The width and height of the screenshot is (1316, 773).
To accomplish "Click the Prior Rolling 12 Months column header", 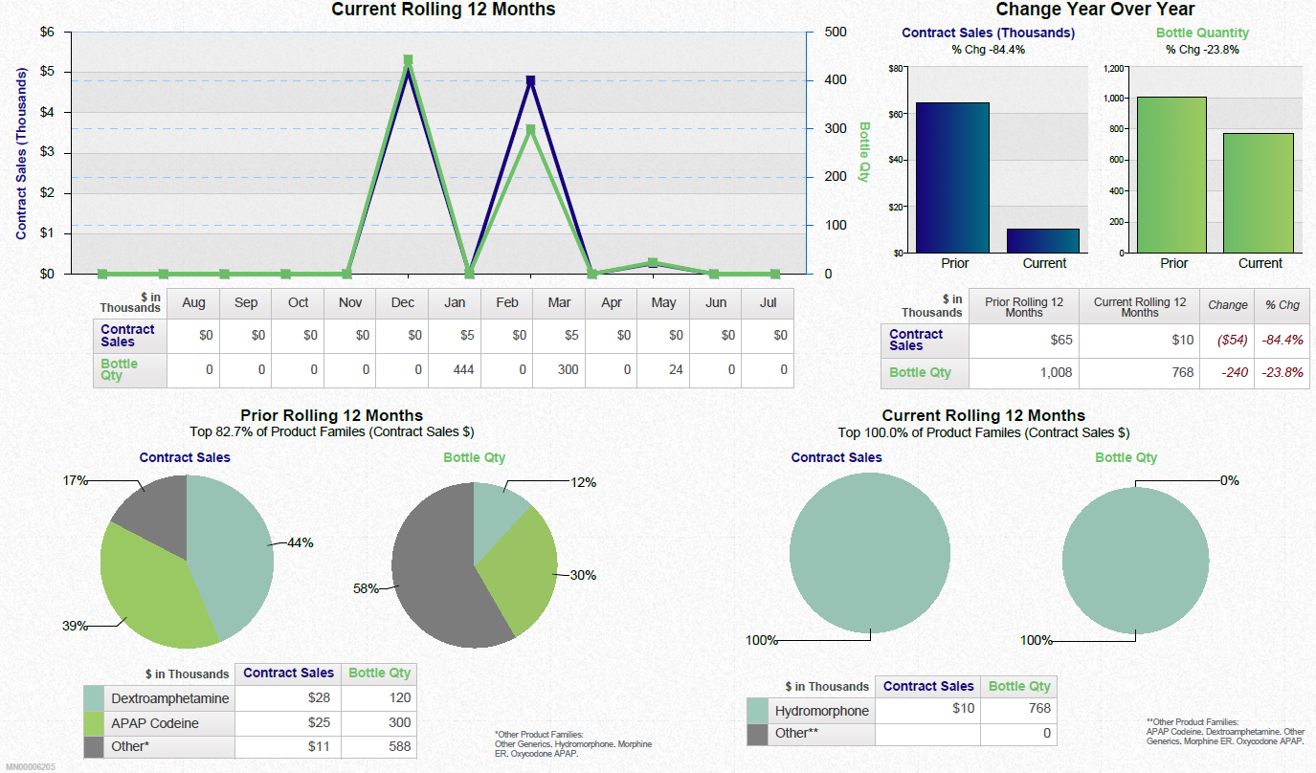I will click(1023, 305).
